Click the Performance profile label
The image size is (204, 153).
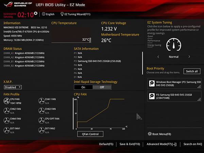tap(154, 41)
